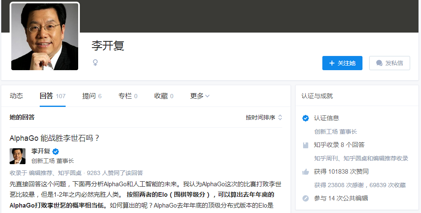The height and width of the screenshot is (213, 421).
Task: Click the large profile photo
Action: pyautogui.click(x=45, y=37)
